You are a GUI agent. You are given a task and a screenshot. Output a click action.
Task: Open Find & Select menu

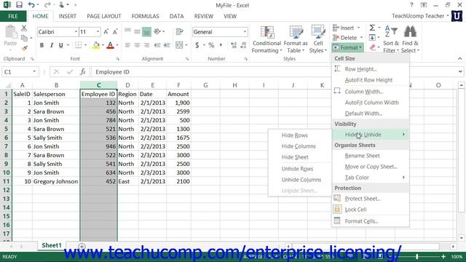[410, 39]
